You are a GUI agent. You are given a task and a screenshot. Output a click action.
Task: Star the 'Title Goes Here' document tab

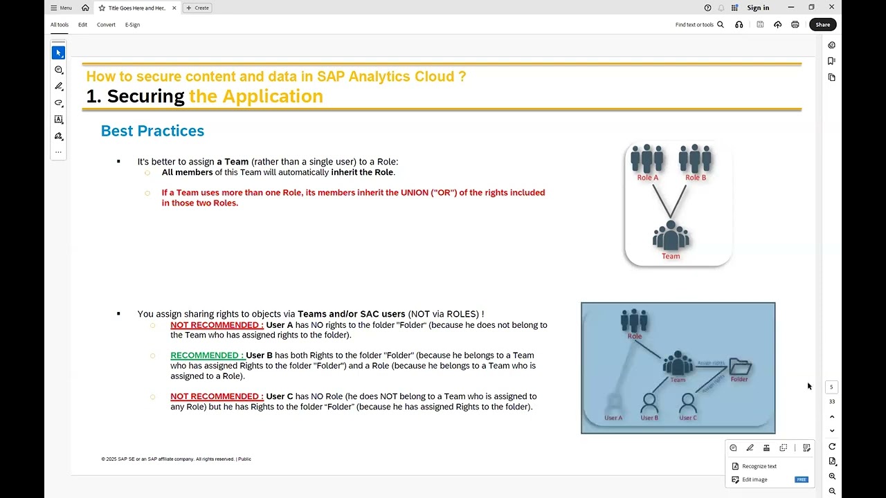click(102, 8)
